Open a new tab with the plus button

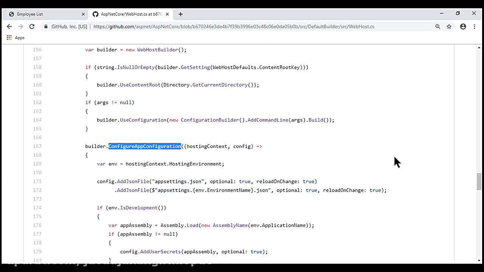(x=180, y=14)
